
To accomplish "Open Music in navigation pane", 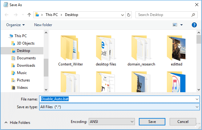I will tap(22, 73).
